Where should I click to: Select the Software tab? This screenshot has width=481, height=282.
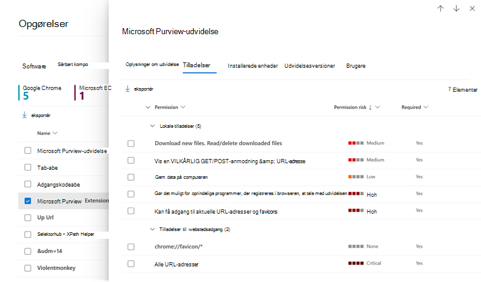(34, 66)
